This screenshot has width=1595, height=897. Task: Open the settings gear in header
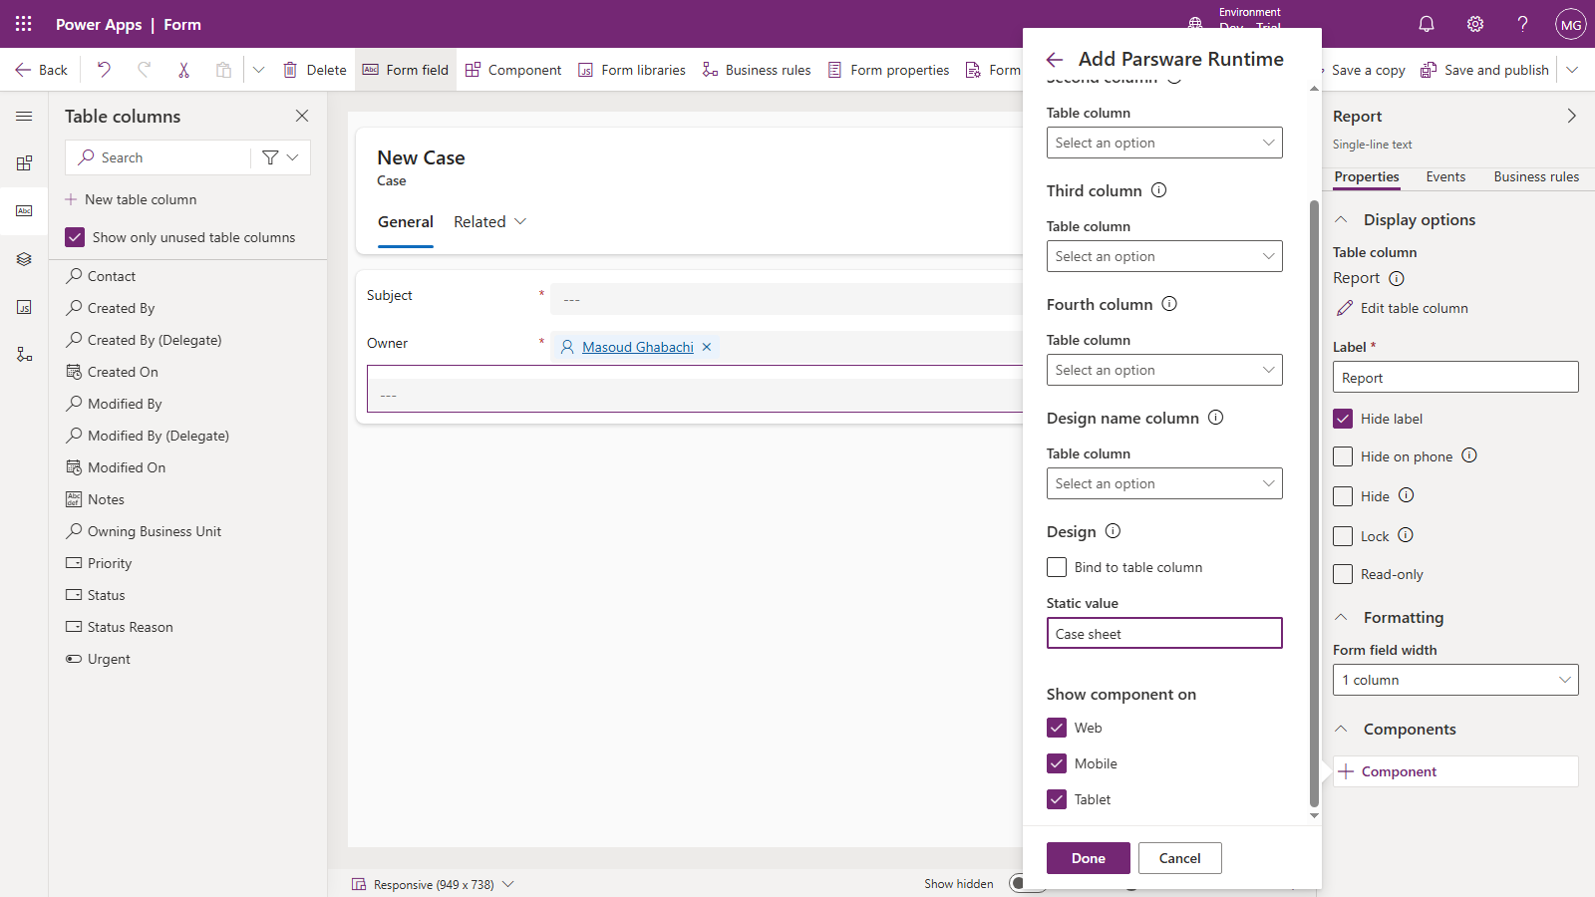pos(1475,24)
